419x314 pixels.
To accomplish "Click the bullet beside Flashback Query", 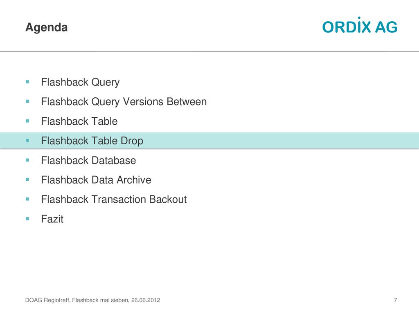I will click(27, 82).
